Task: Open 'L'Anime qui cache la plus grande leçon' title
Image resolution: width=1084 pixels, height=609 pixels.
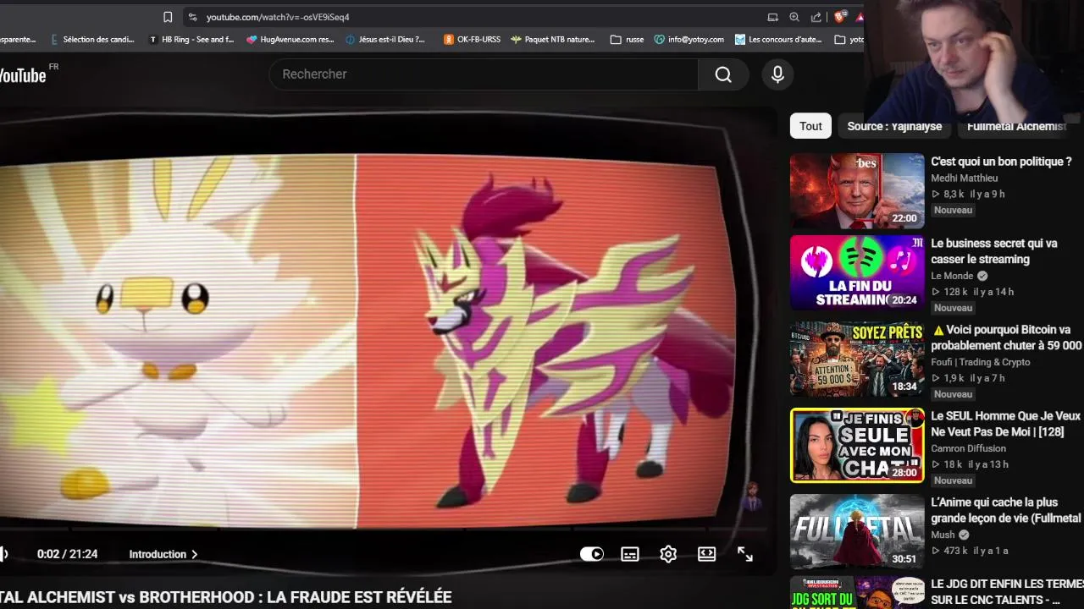Action: [1006, 510]
